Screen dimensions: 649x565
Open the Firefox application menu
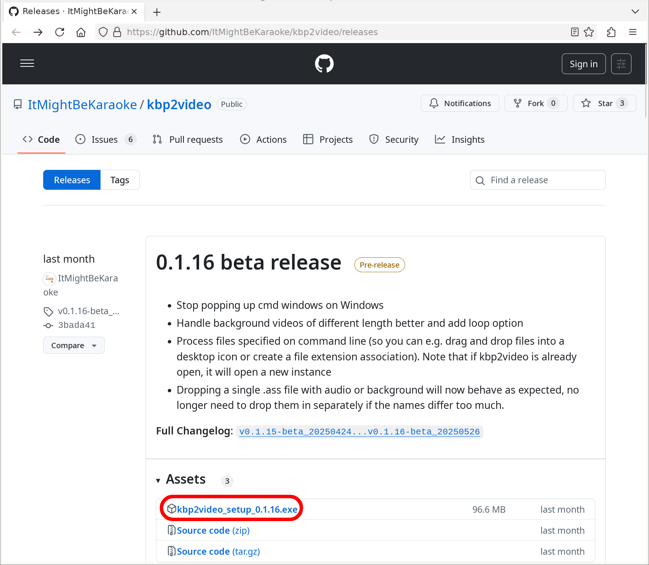pos(633,32)
